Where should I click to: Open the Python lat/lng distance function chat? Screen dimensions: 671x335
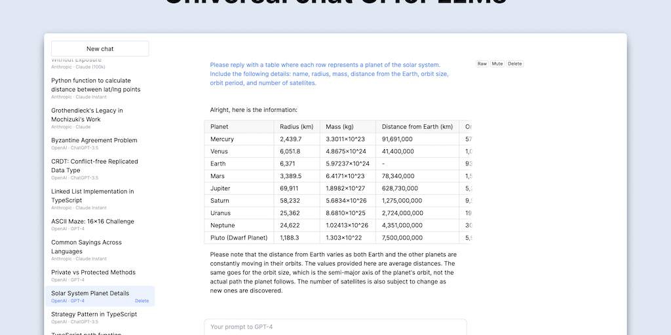pos(96,85)
